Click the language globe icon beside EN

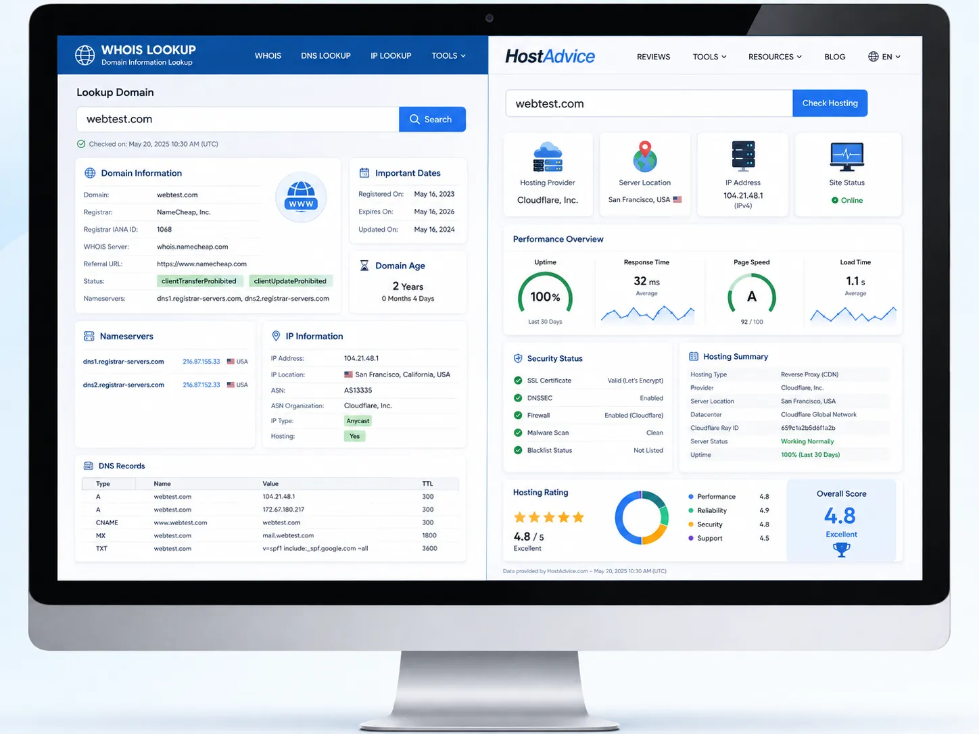click(x=874, y=57)
